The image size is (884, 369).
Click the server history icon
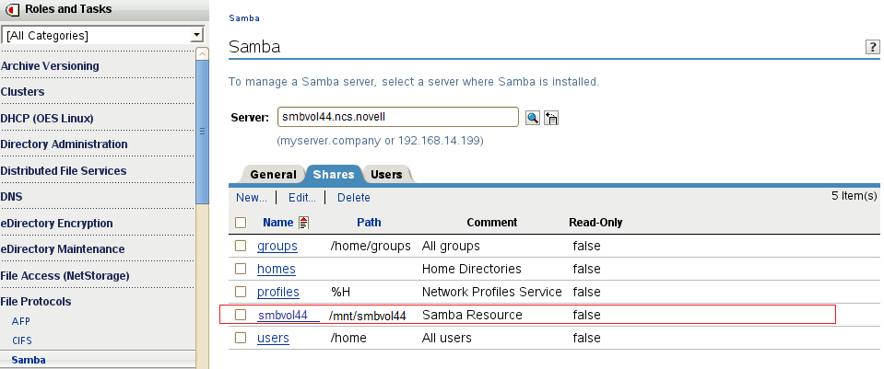(x=552, y=118)
